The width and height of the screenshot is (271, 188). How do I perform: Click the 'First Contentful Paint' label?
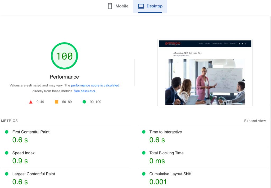point(31,132)
